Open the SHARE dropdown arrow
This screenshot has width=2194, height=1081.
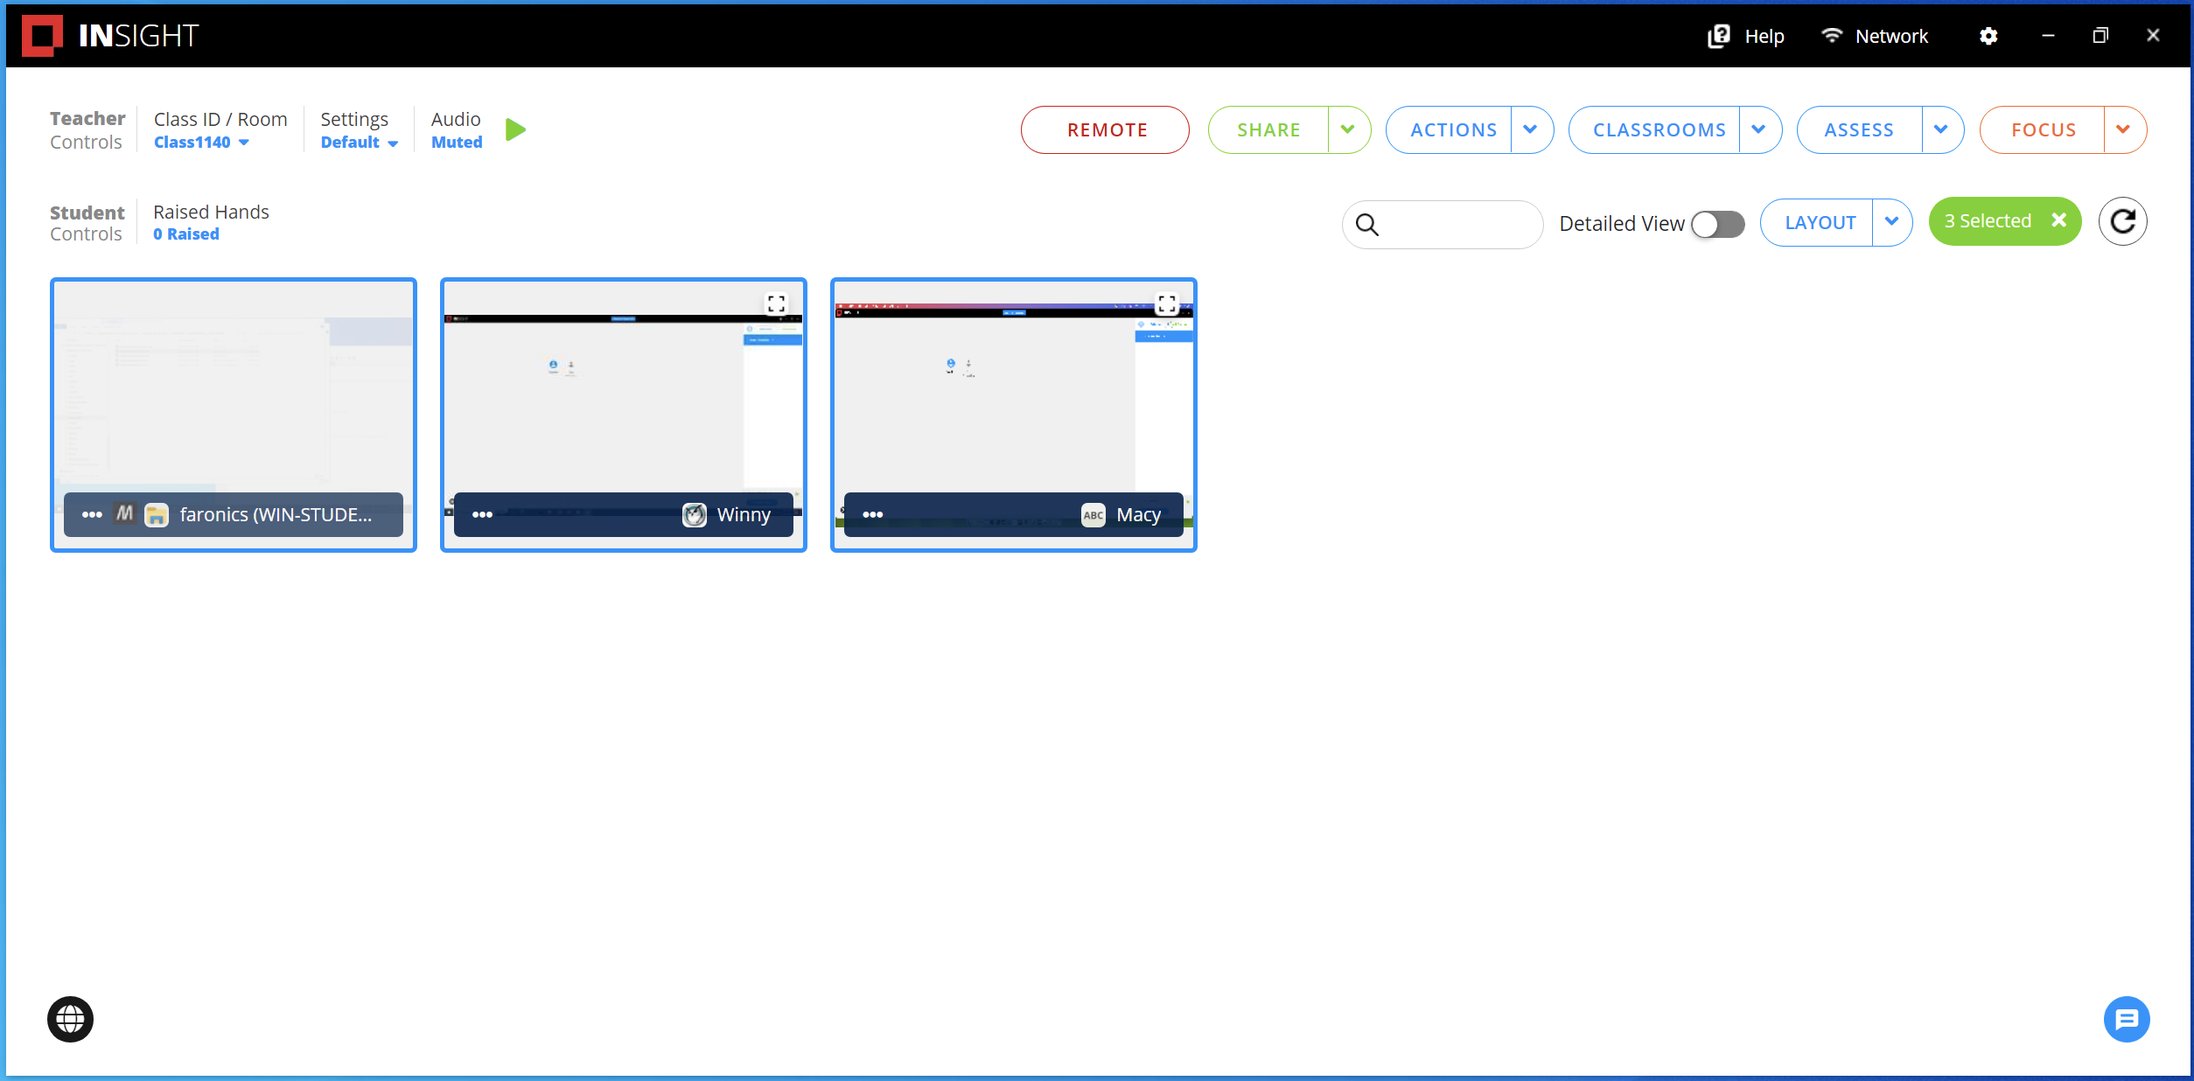pyautogui.click(x=1347, y=130)
